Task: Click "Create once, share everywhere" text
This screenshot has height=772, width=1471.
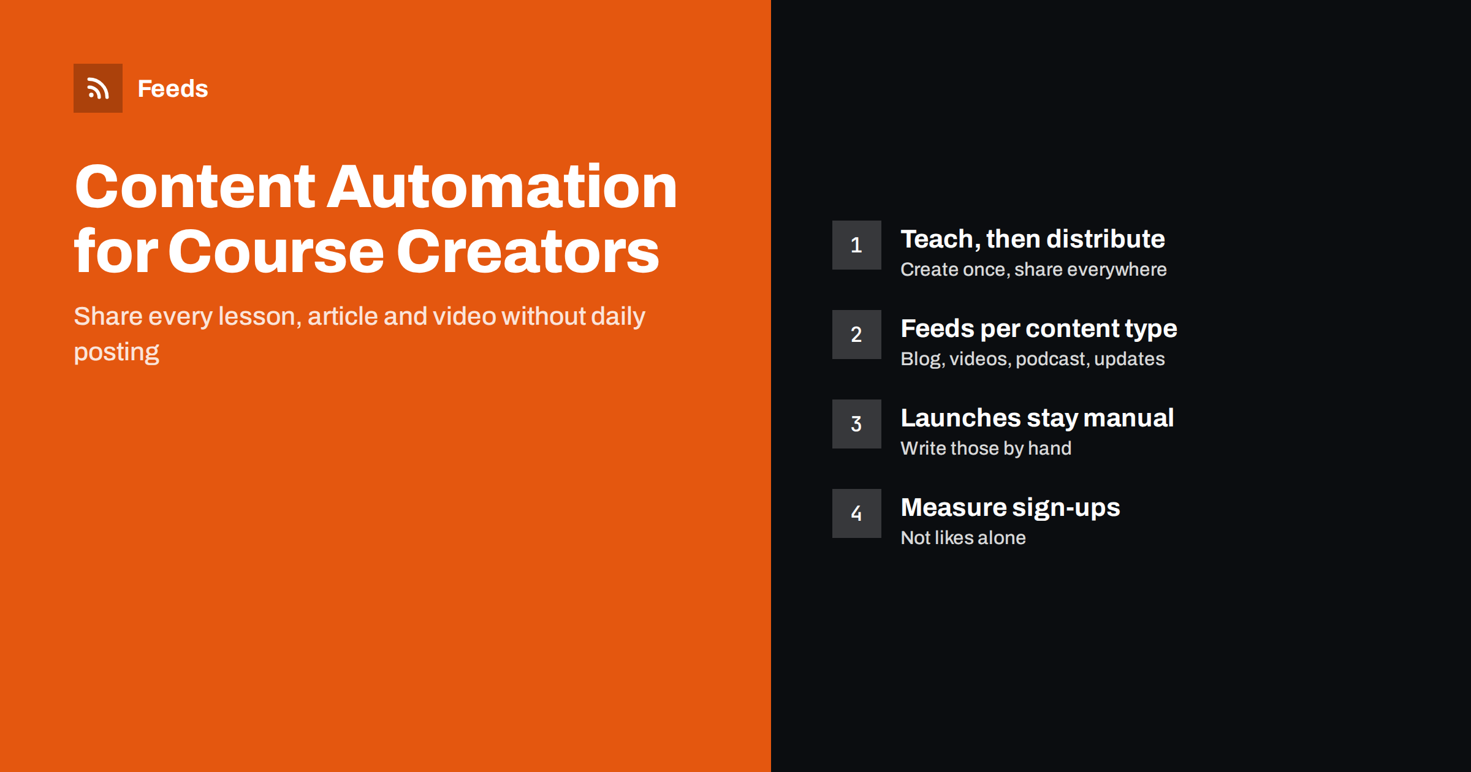Action: (x=1033, y=270)
